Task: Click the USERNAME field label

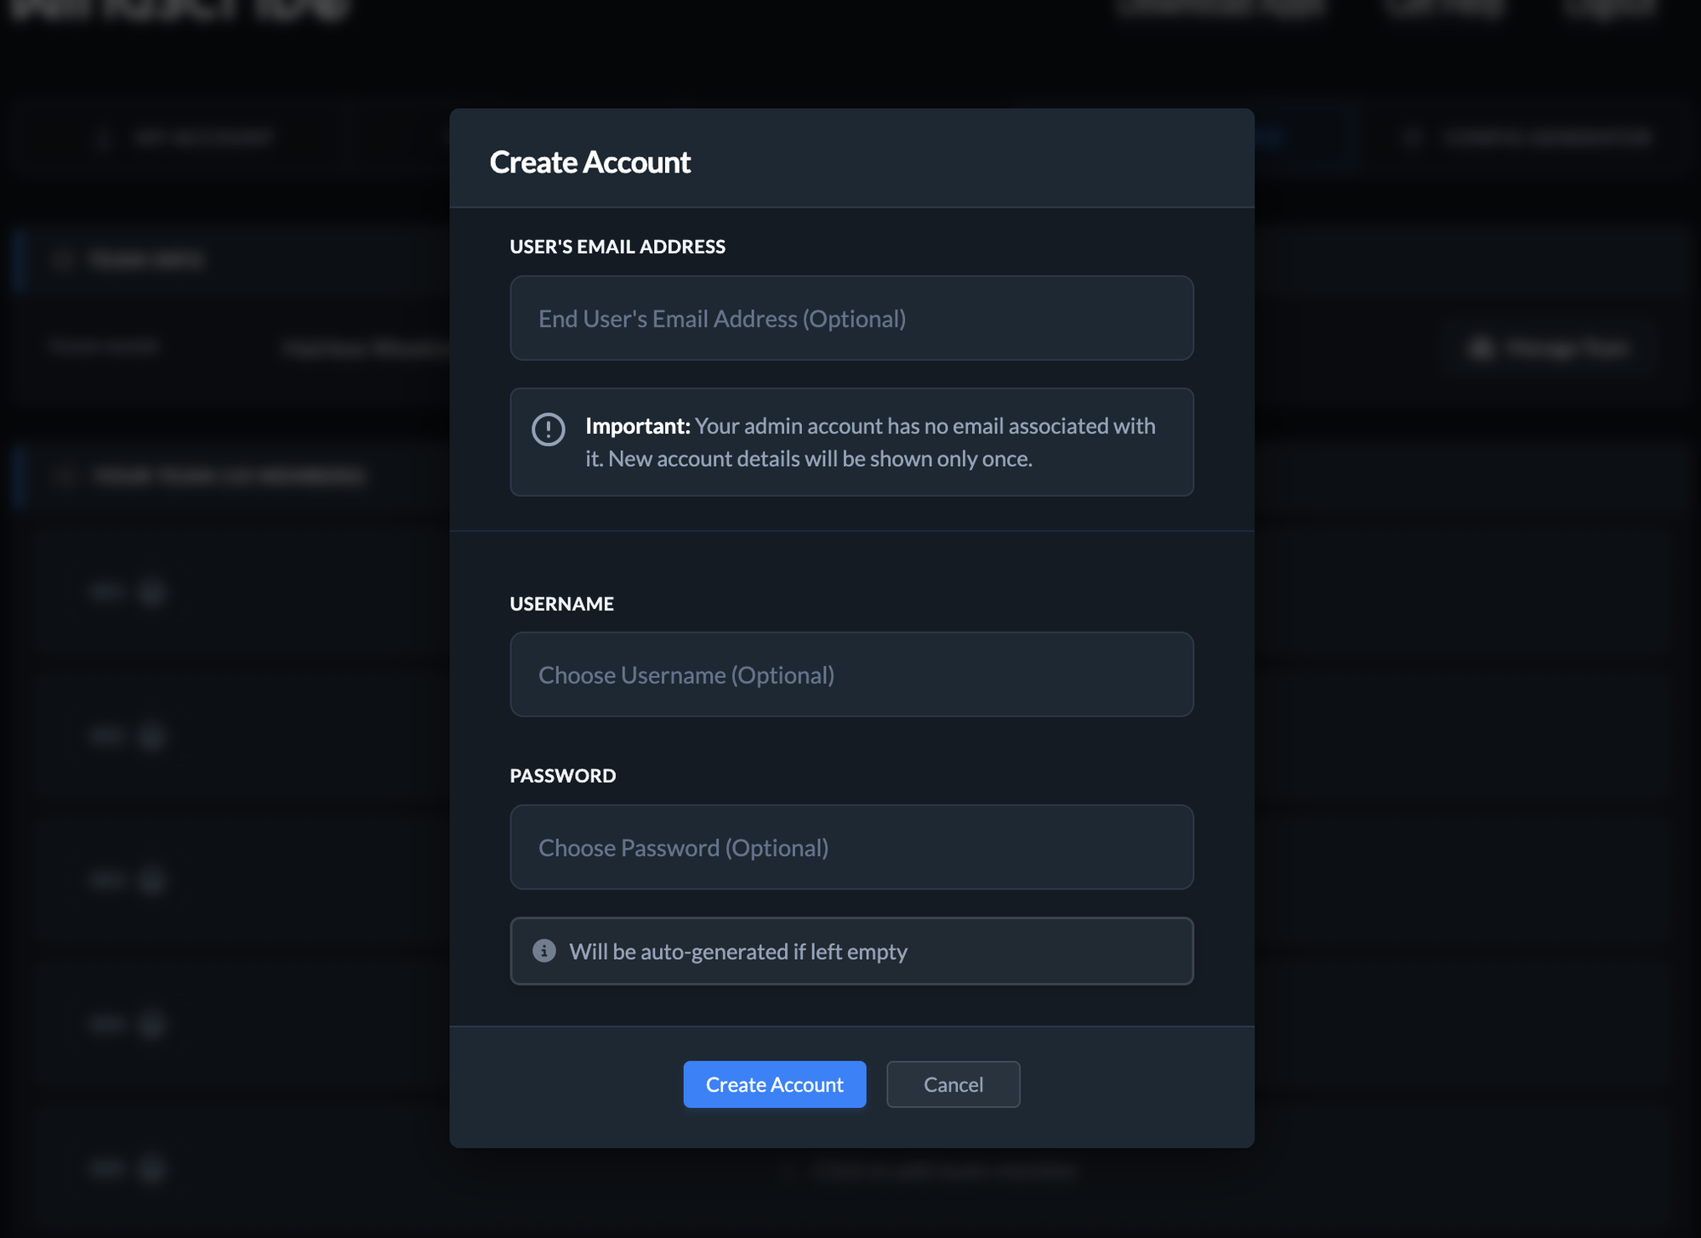Action: point(561,604)
